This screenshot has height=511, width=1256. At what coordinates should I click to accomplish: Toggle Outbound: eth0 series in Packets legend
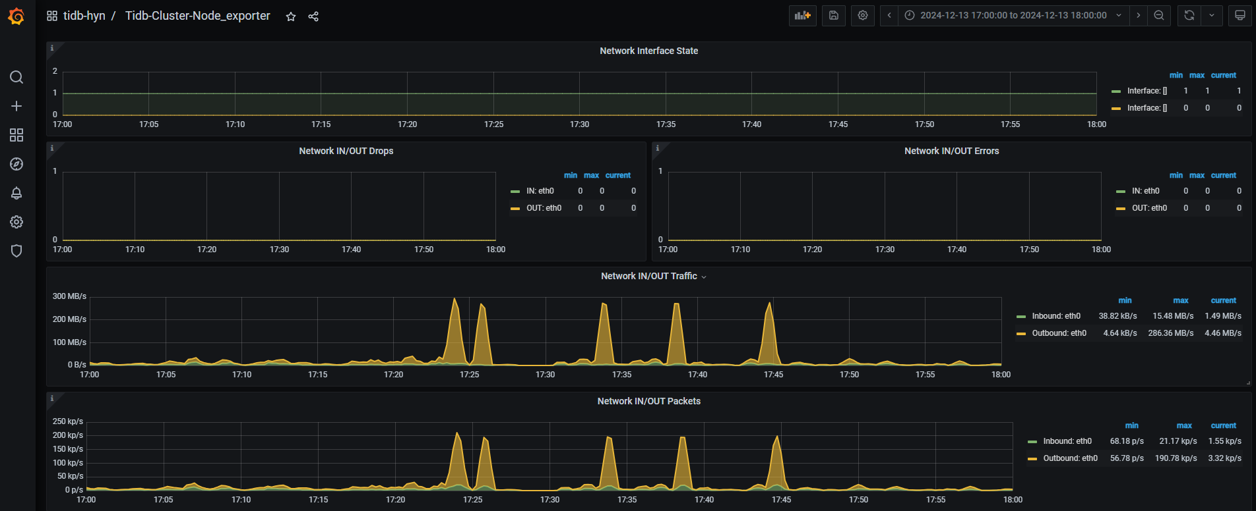pos(1070,458)
